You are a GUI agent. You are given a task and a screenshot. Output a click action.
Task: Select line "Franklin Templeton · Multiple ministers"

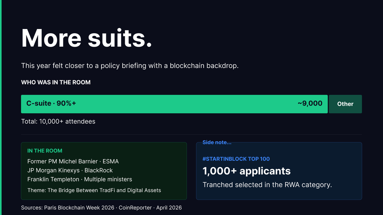(x=80, y=179)
